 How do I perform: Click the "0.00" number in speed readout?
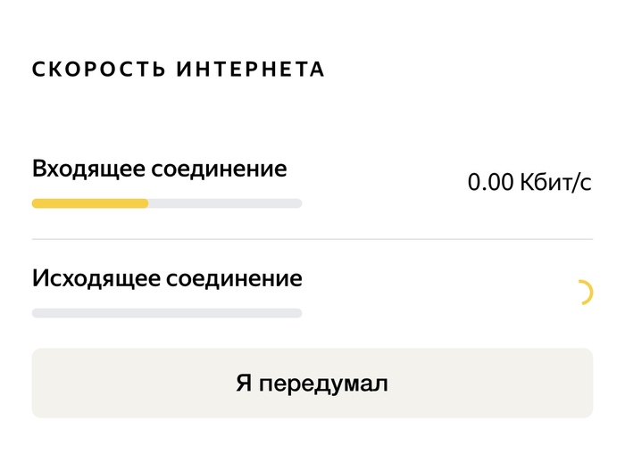(491, 183)
